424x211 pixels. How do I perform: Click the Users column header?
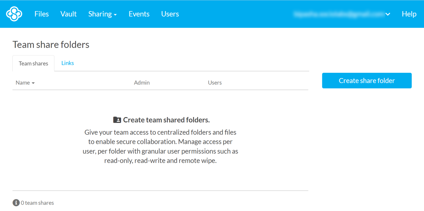click(215, 82)
